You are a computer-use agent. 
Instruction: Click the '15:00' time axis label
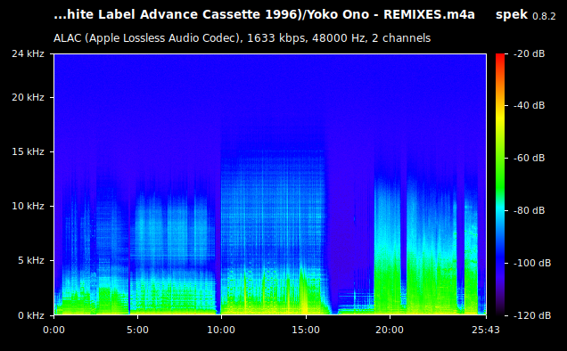(306, 330)
